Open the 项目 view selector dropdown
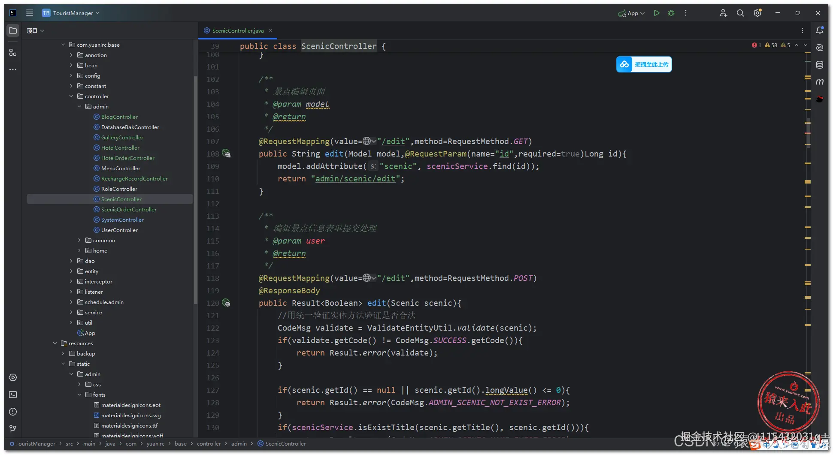 [35, 30]
